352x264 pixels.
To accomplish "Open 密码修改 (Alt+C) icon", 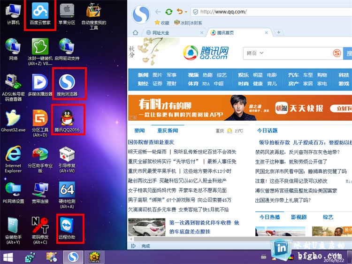I will (40, 231).
